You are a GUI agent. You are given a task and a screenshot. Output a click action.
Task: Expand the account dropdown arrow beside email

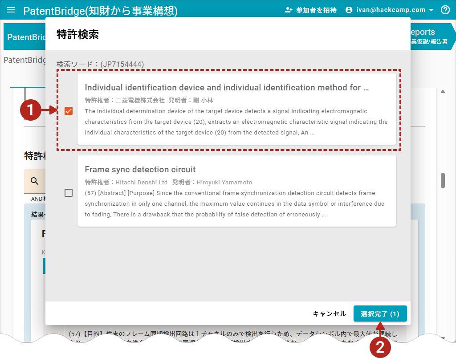pyautogui.click(x=431, y=10)
